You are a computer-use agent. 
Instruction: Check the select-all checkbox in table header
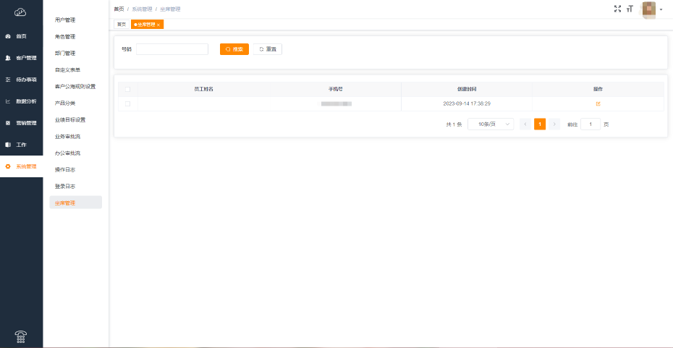point(127,89)
